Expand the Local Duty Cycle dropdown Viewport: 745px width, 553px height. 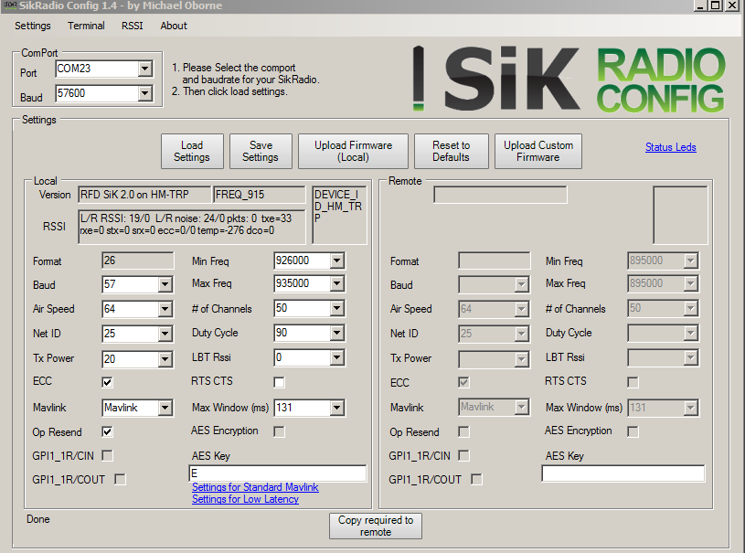337,333
